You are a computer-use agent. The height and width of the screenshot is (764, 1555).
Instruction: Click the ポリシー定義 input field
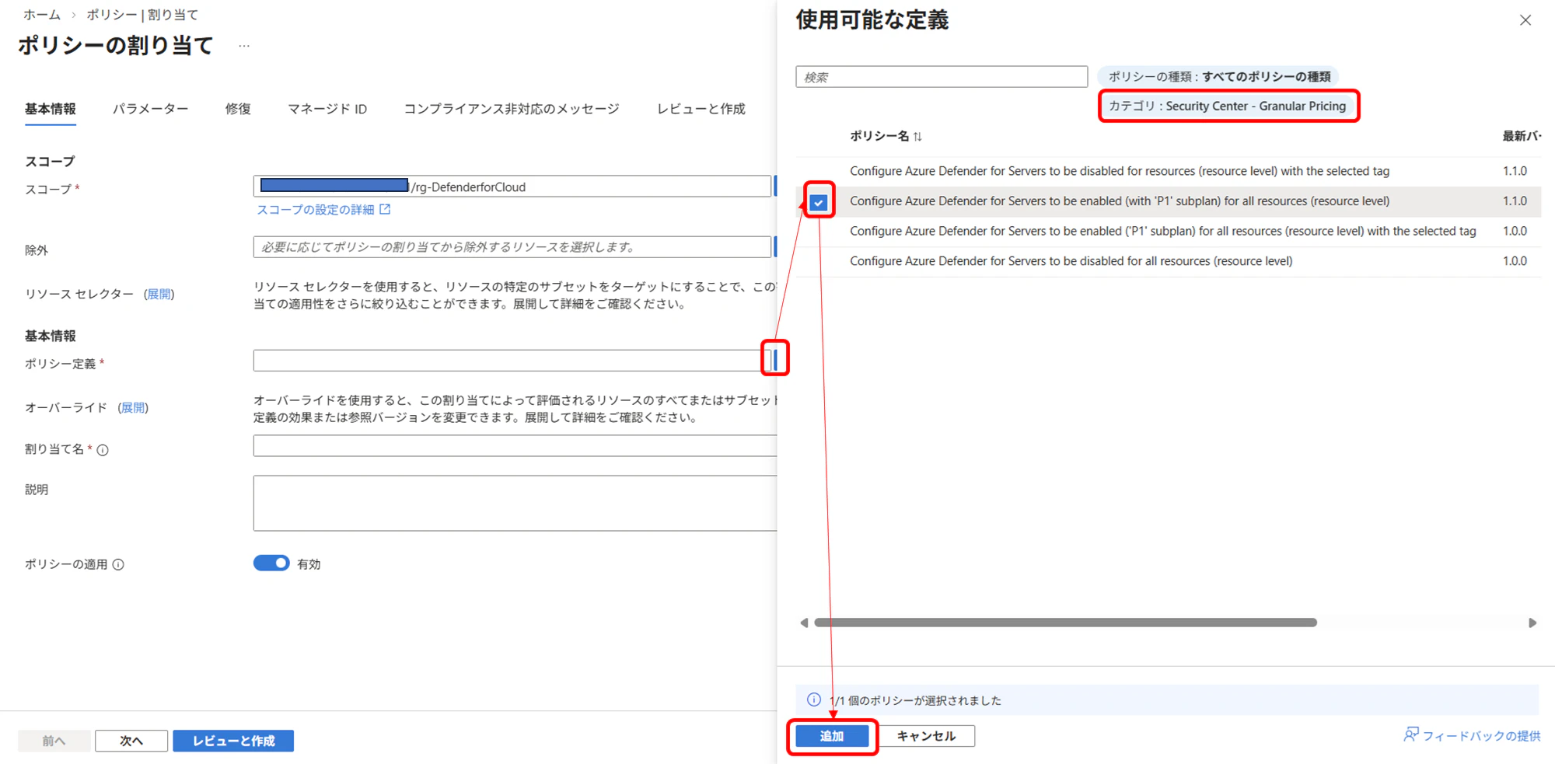point(512,361)
